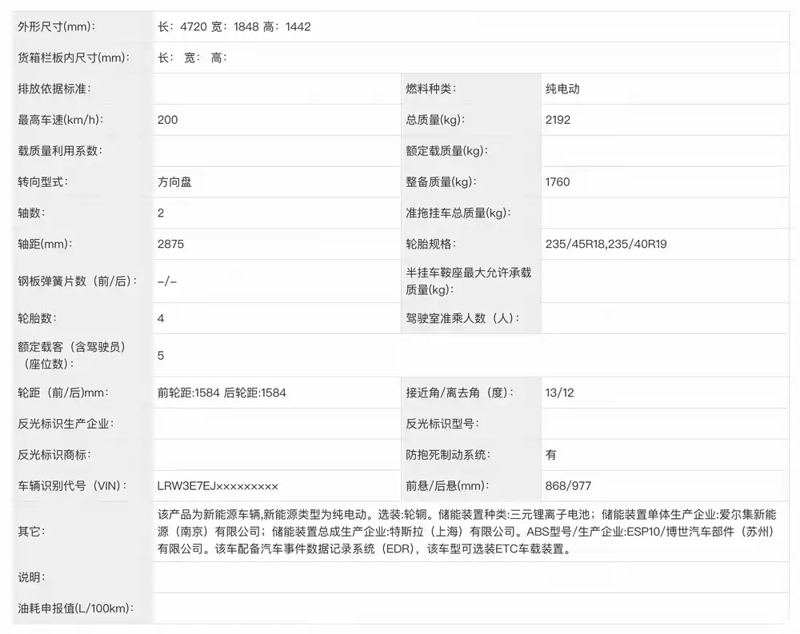Click the label 额定载质量(kg):
Viewport: 800px width, 634px height.
(447, 151)
